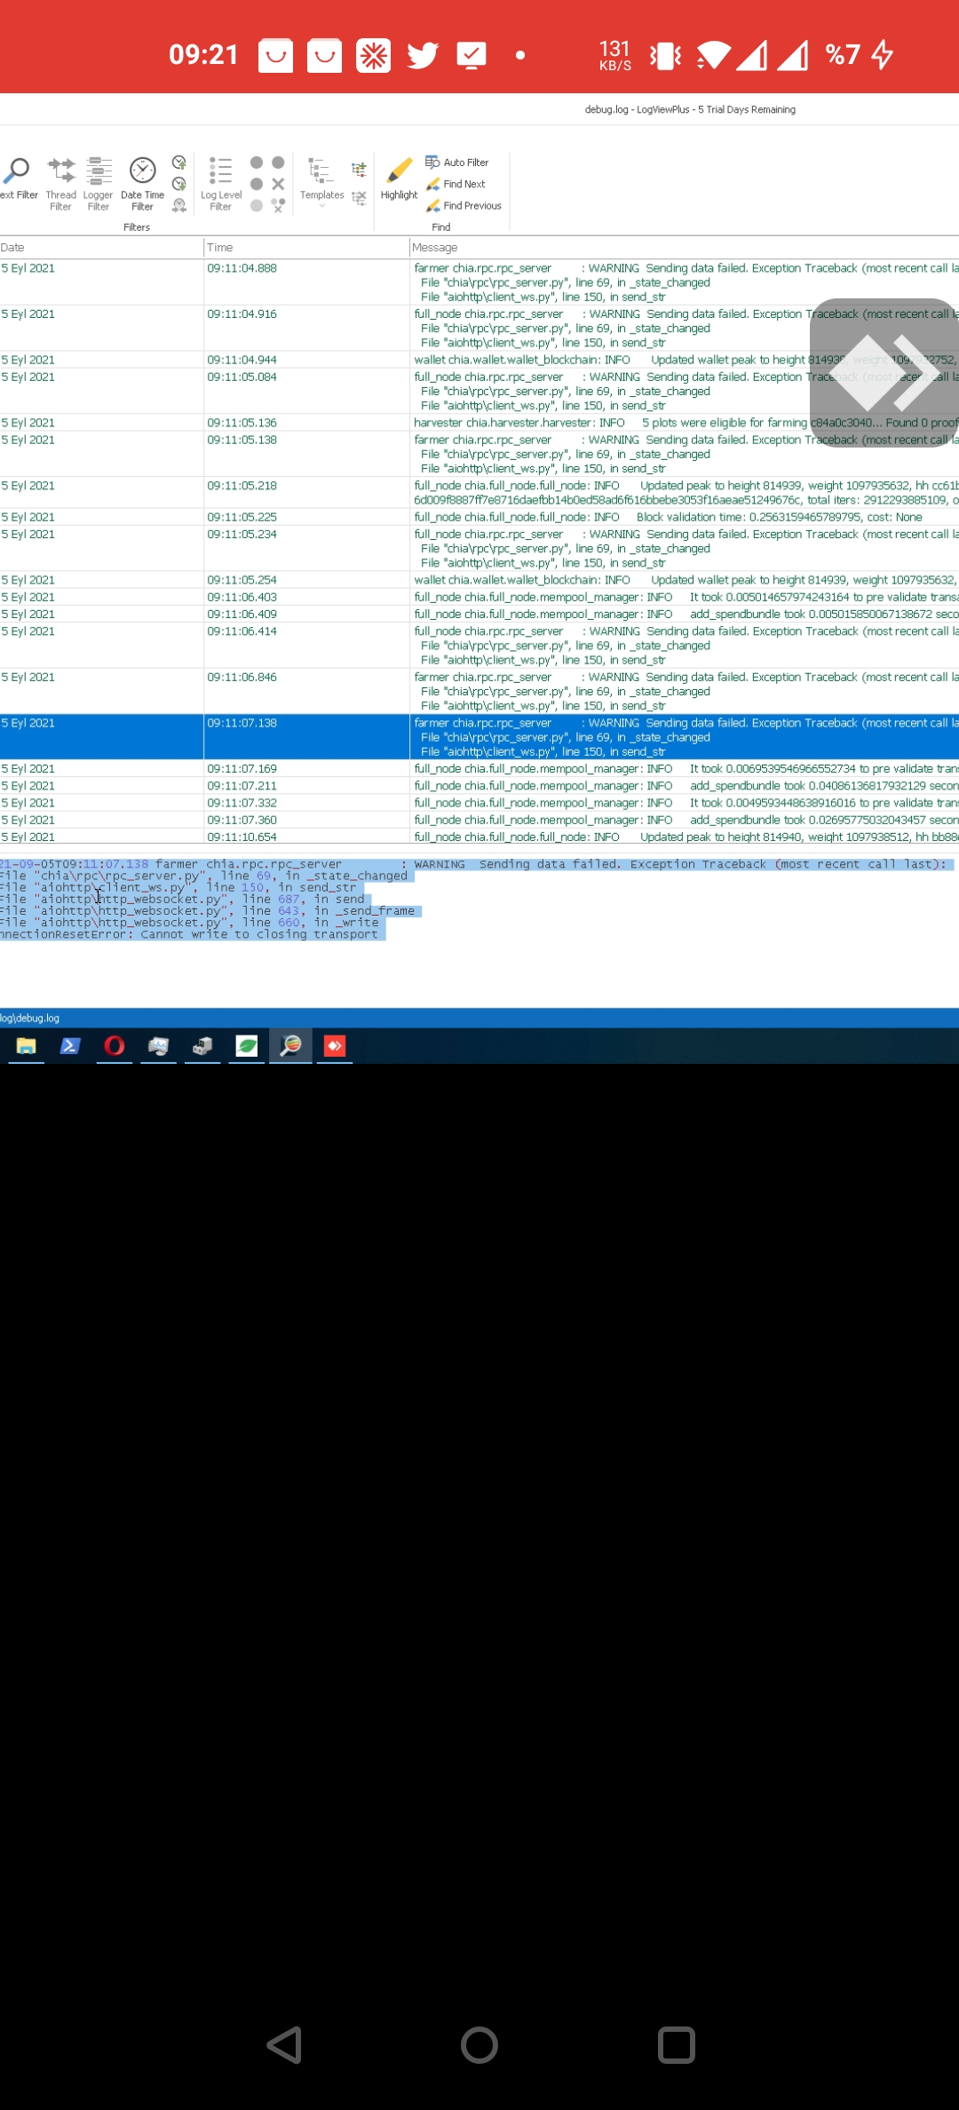959x2110 pixels.
Task: Click the gray X level filter icon
Action: [x=278, y=184]
